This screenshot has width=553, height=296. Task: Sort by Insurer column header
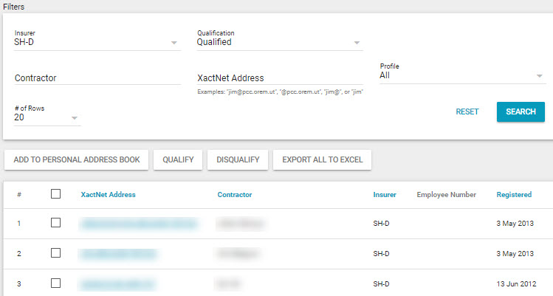[x=385, y=195]
